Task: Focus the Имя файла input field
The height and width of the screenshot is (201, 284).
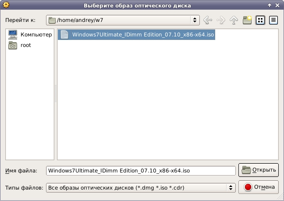Action: (x=141, y=171)
